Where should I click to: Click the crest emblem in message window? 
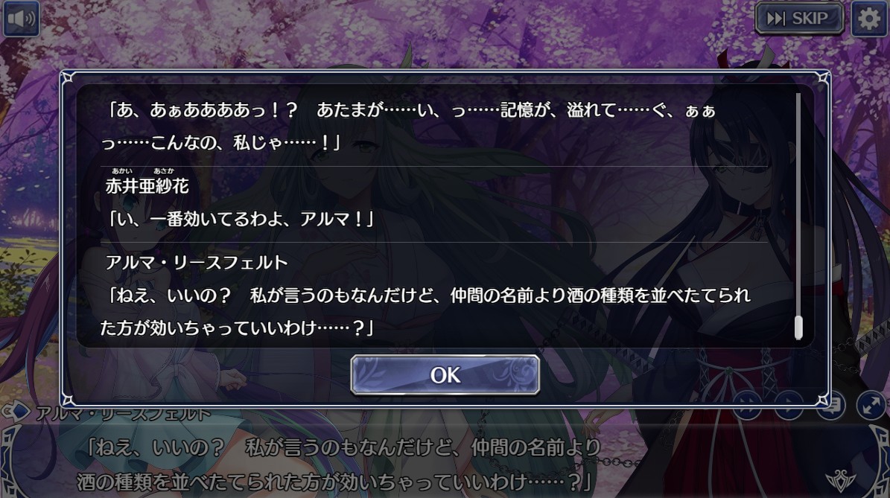pos(841,481)
